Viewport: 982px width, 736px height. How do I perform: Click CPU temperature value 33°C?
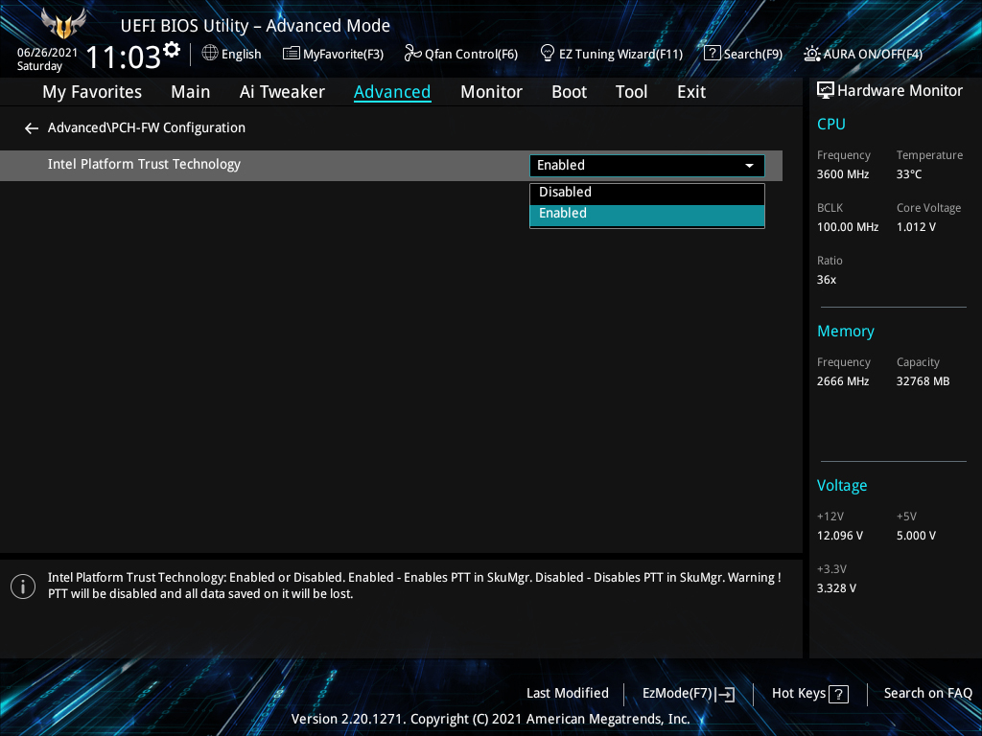coord(909,174)
